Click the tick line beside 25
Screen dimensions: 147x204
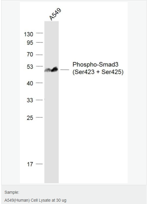pos(39,117)
